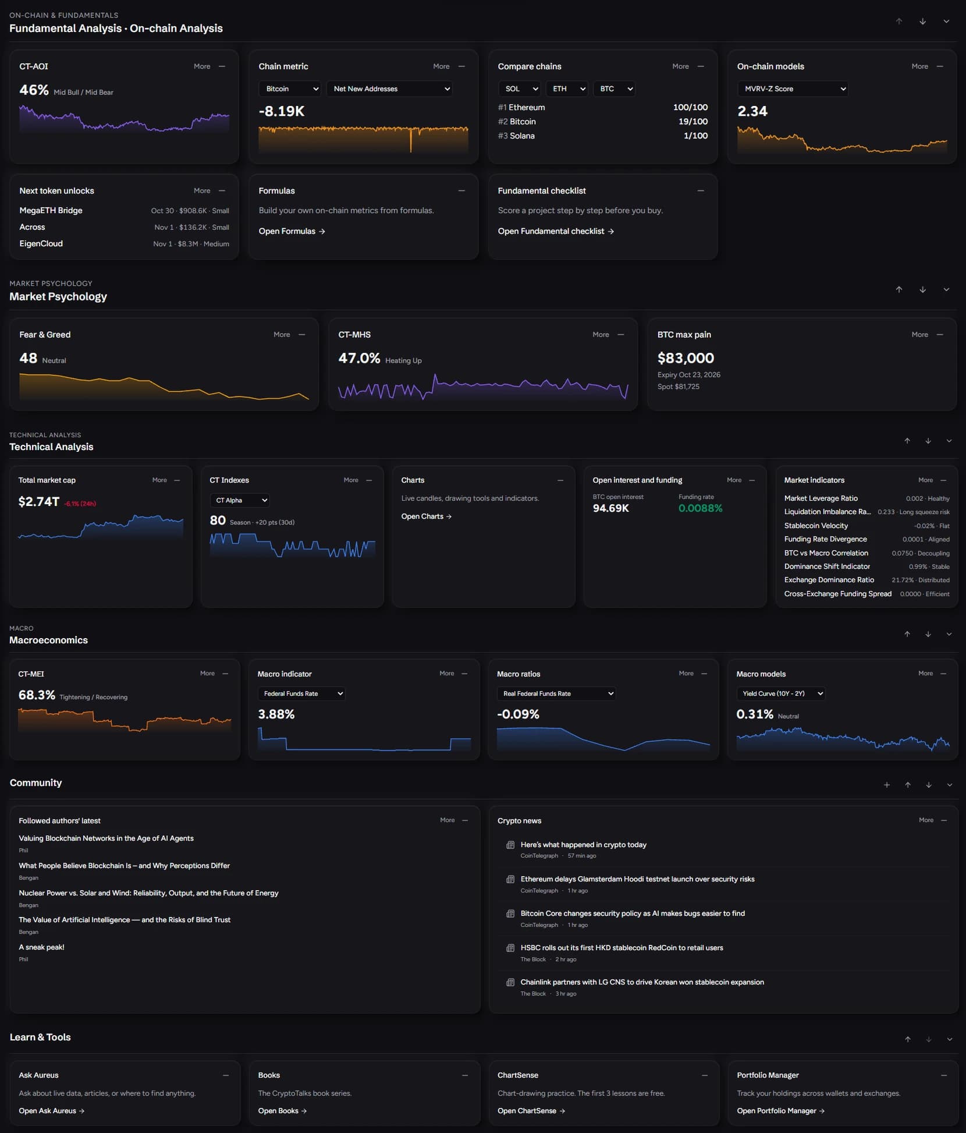966x1133 pixels.
Task: Move Macroeconomics section down arrow
Action: coord(928,634)
